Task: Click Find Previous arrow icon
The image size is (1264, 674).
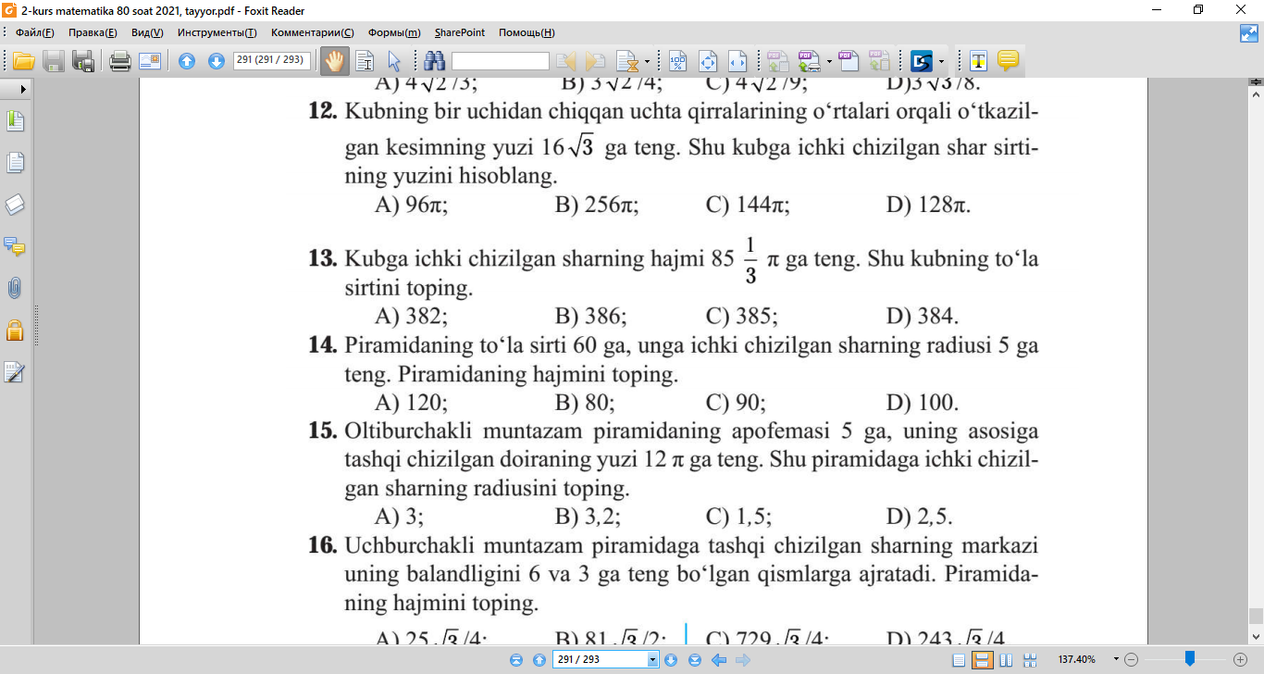Action: click(566, 62)
